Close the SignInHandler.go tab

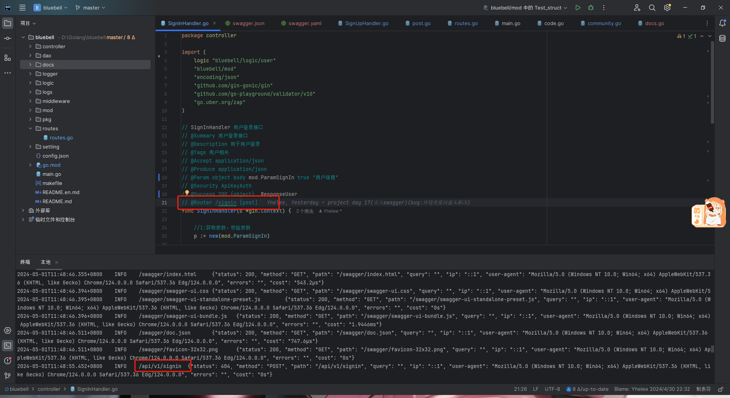click(214, 23)
